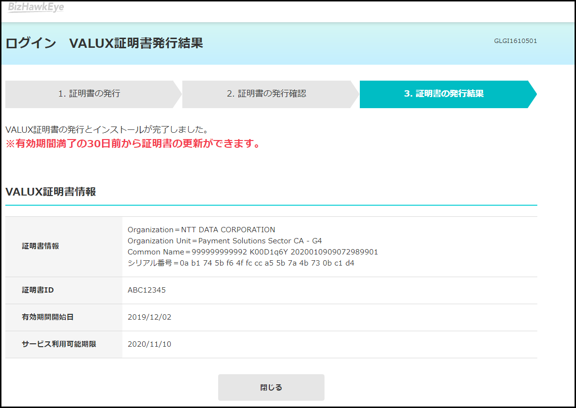Click the BizHawkEye logo
The height and width of the screenshot is (408, 576).
point(36,7)
